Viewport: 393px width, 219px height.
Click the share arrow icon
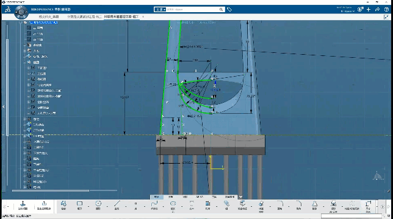pyautogui.click(x=378, y=10)
